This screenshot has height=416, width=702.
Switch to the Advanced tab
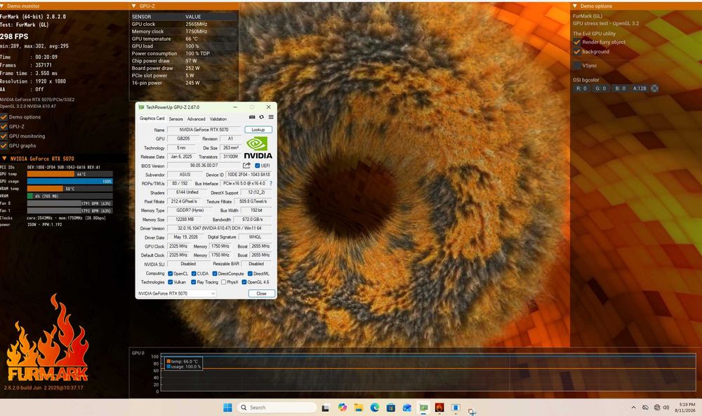coord(196,119)
